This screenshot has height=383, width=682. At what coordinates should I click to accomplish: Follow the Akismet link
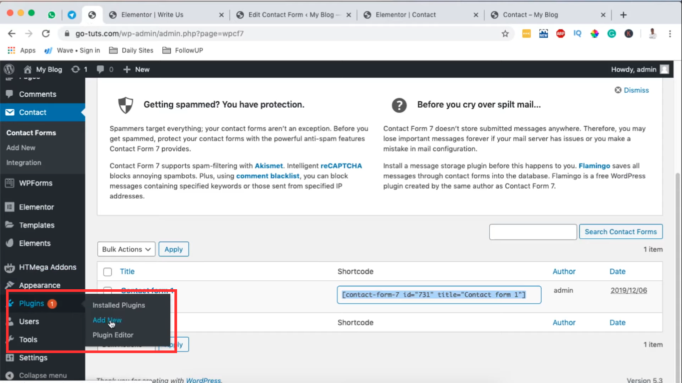coord(269,166)
